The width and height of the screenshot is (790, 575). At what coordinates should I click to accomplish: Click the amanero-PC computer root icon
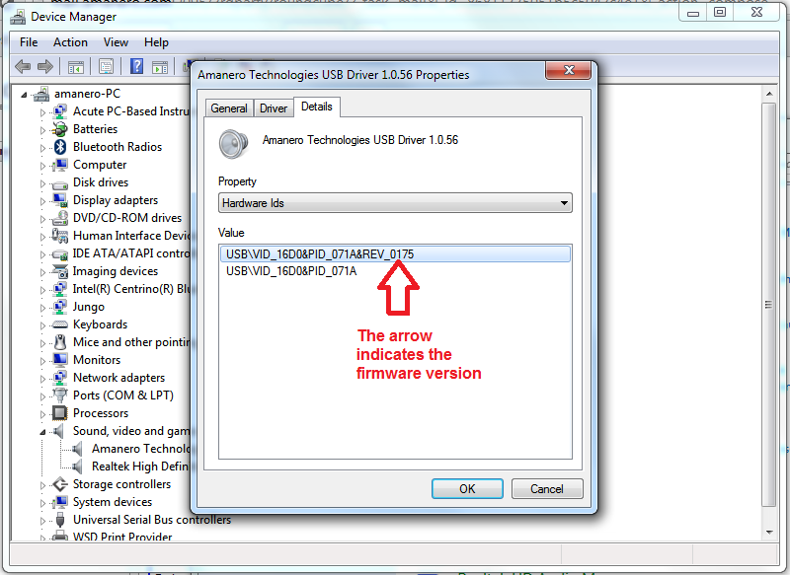(x=41, y=94)
